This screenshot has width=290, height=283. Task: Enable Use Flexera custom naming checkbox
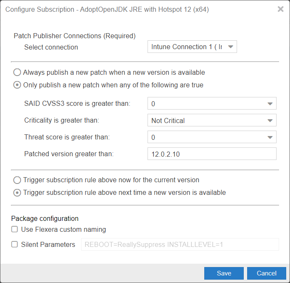pos(15,229)
